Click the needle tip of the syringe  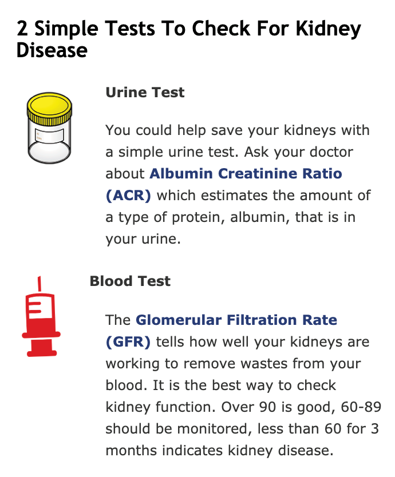click(x=39, y=283)
